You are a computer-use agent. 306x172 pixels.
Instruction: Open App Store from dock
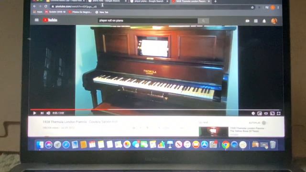[x=204, y=145]
